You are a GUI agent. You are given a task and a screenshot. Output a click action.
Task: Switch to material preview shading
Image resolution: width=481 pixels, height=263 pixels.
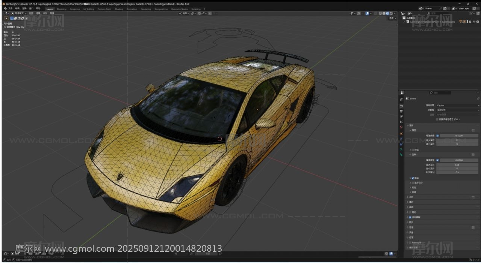coord(387,13)
